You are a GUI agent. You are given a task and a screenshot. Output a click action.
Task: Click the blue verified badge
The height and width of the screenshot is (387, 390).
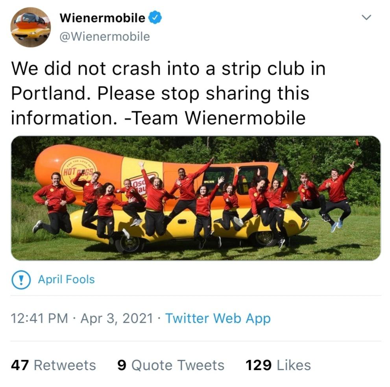155,18
